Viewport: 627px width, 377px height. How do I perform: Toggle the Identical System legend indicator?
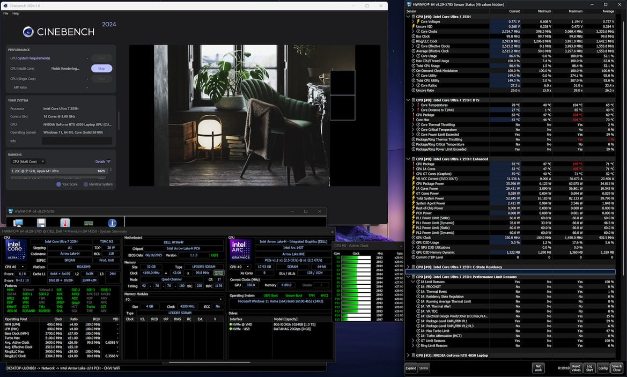[x=86, y=184]
